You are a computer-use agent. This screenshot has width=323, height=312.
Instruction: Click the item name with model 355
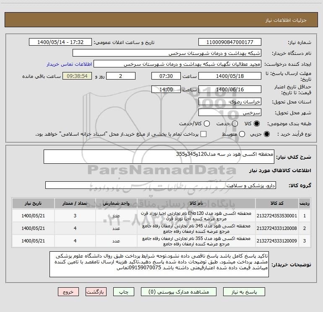(x=196, y=241)
